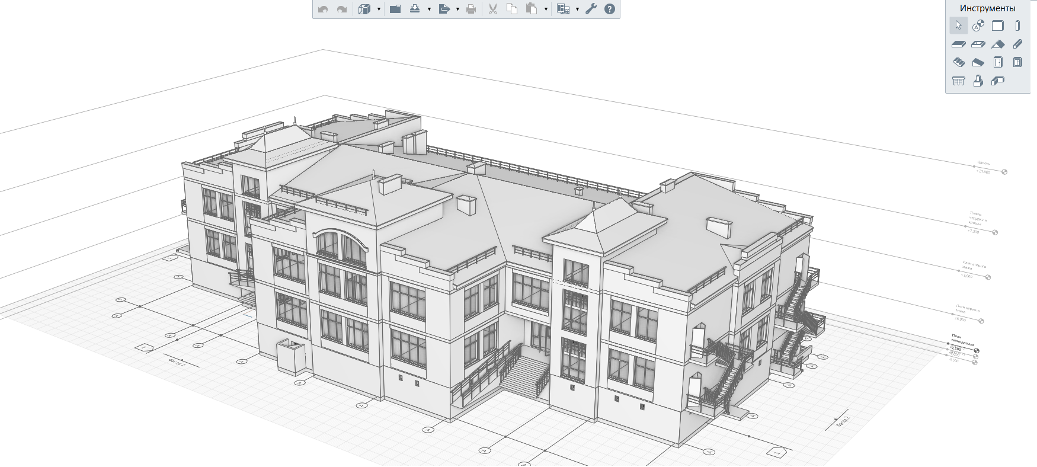The width and height of the screenshot is (1037, 467).
Task: Click the 'Шпиль' level marker circle
Action: [x=1004, y=172]
